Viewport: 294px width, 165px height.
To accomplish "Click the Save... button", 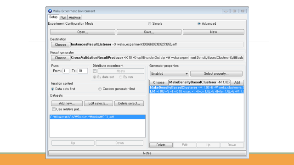I will pyautogui.click(x=149, y=32).
